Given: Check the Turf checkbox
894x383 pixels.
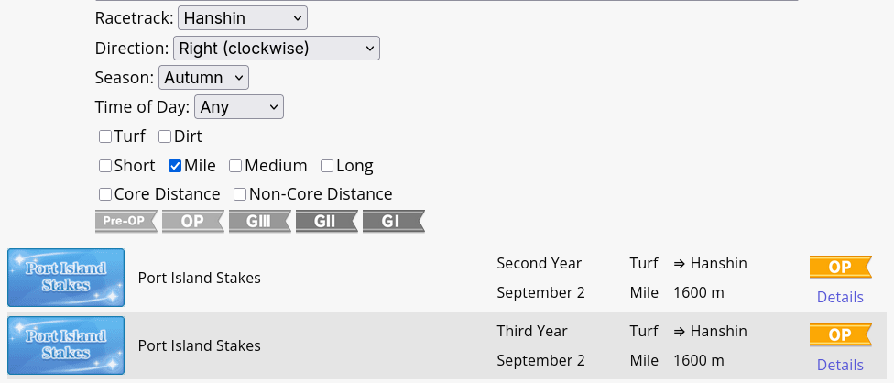Looking at the screenshot, I should tap(105, 137).
